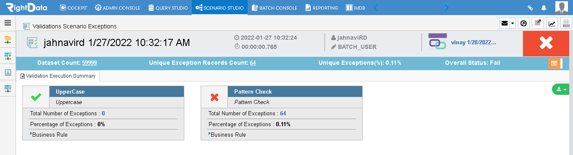Expand Business Rule under UpperCase

[x=49, y=135]
